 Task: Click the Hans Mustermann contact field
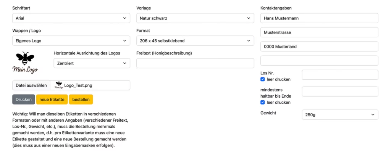[319, 18]
